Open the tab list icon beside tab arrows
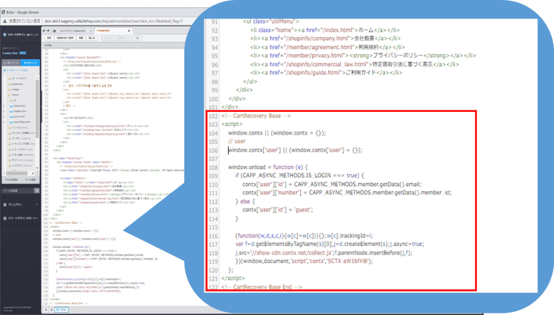Image resolution: width=554 pixels, height=315 pixels. pos(54,31)
